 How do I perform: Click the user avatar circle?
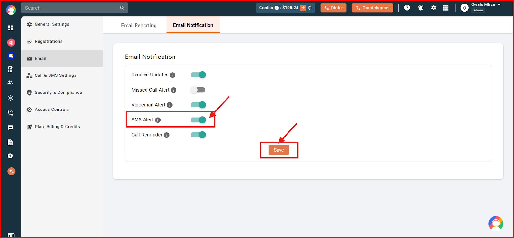(465, 8)
